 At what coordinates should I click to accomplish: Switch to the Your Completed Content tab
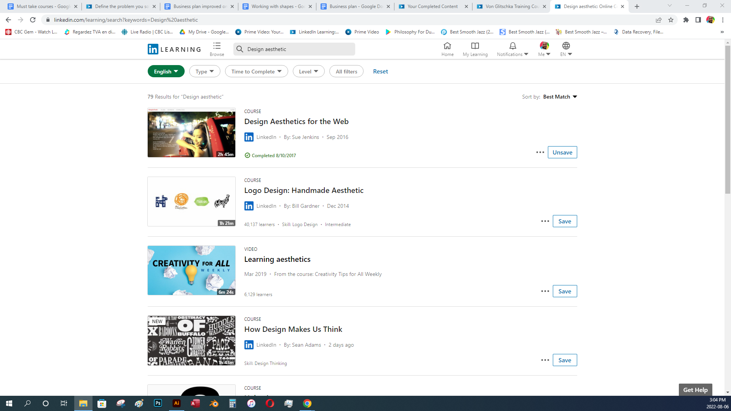tap(433, 6)
